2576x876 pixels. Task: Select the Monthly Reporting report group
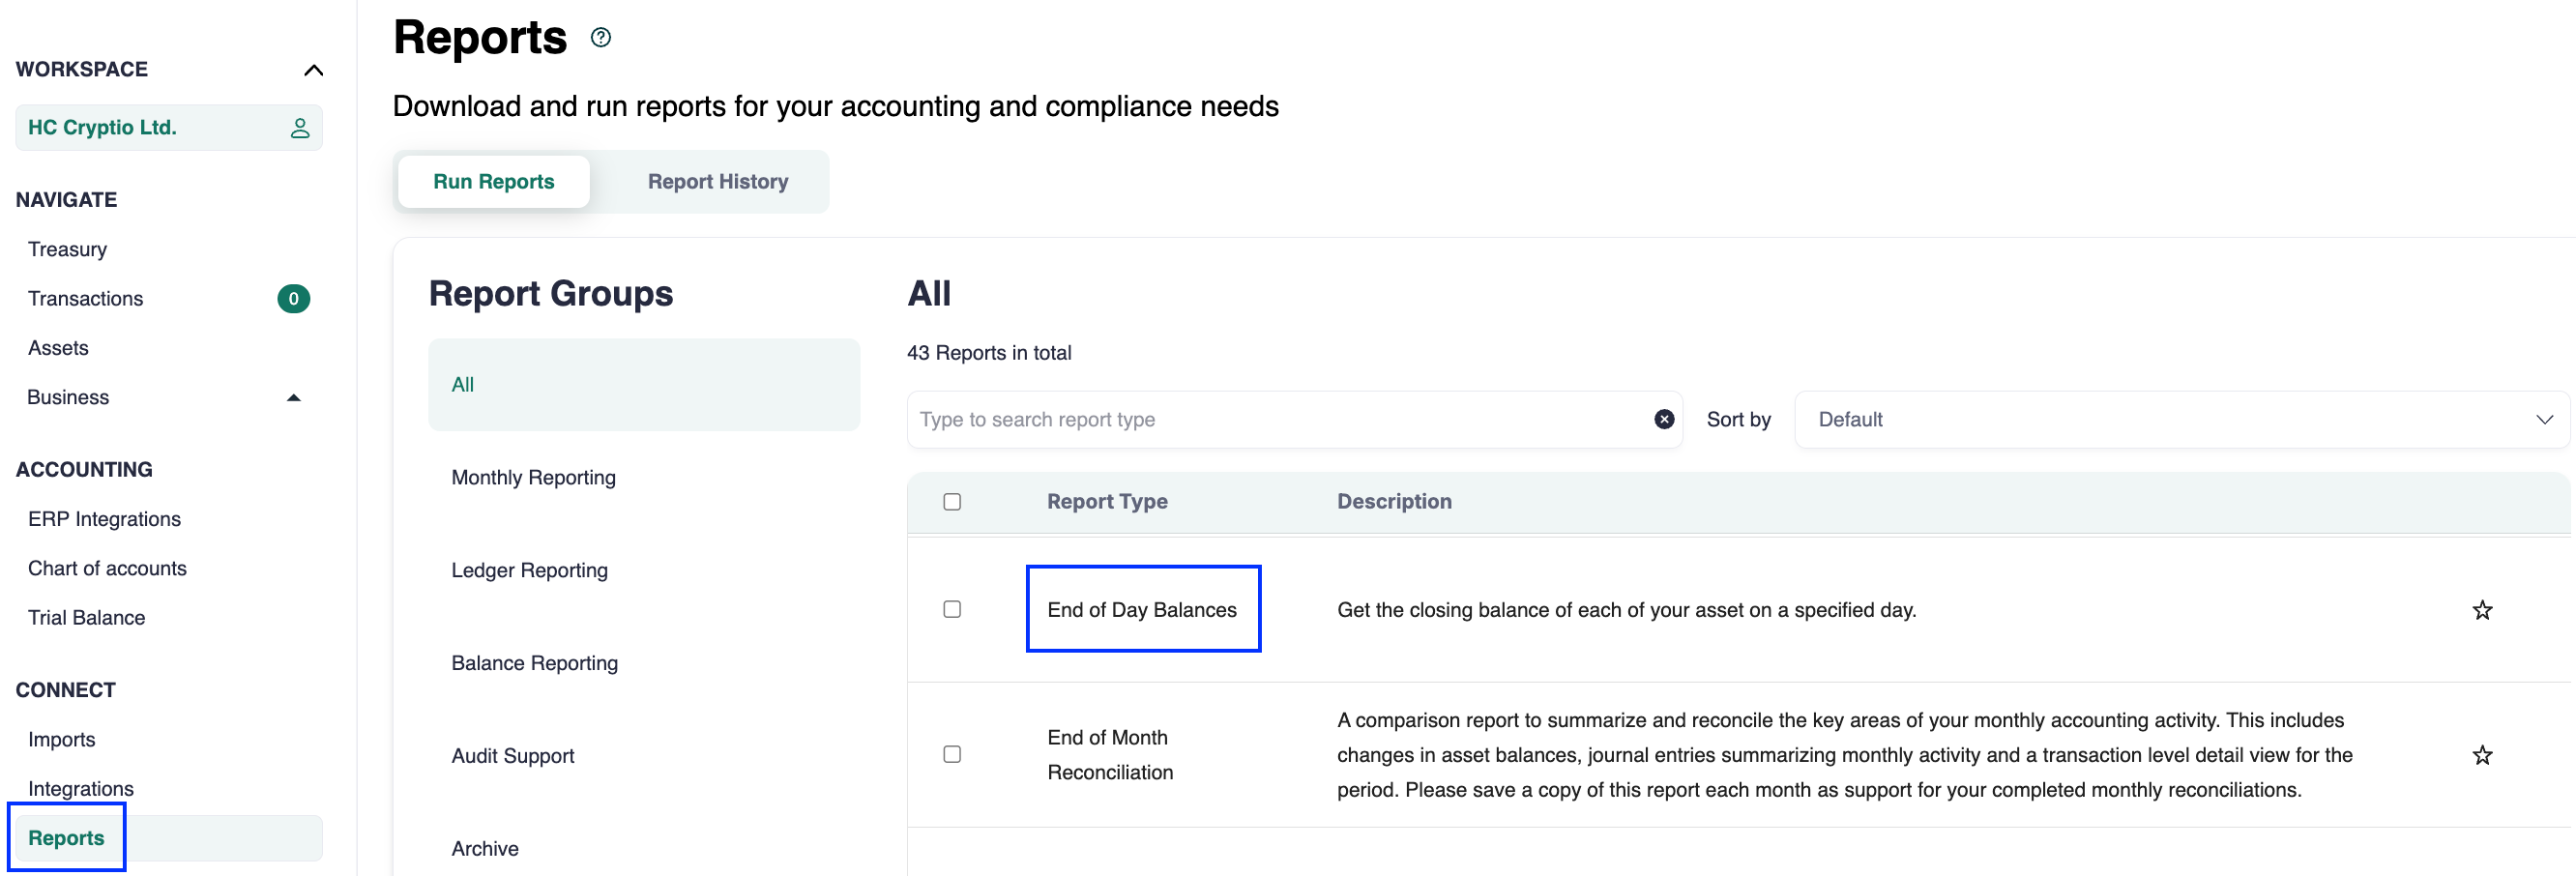[x=533, y=478]
